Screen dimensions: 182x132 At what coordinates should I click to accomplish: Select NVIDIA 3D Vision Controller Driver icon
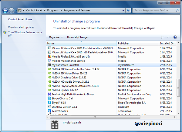(49, 69)
